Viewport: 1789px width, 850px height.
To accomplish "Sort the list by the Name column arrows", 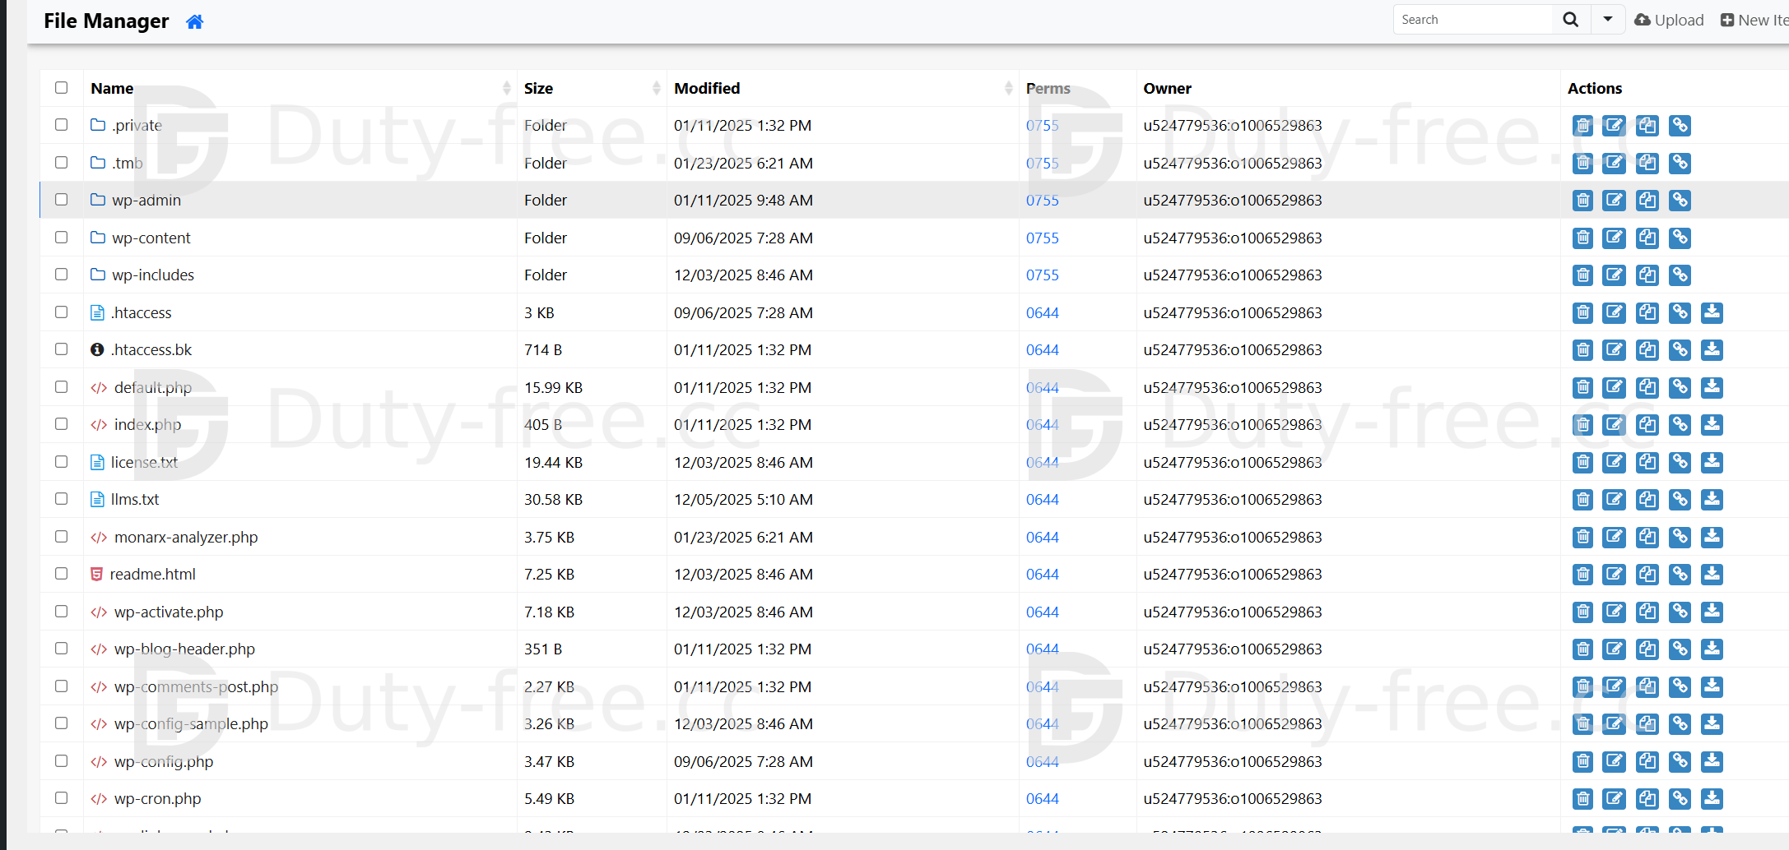I will click(x=506, y=88).
